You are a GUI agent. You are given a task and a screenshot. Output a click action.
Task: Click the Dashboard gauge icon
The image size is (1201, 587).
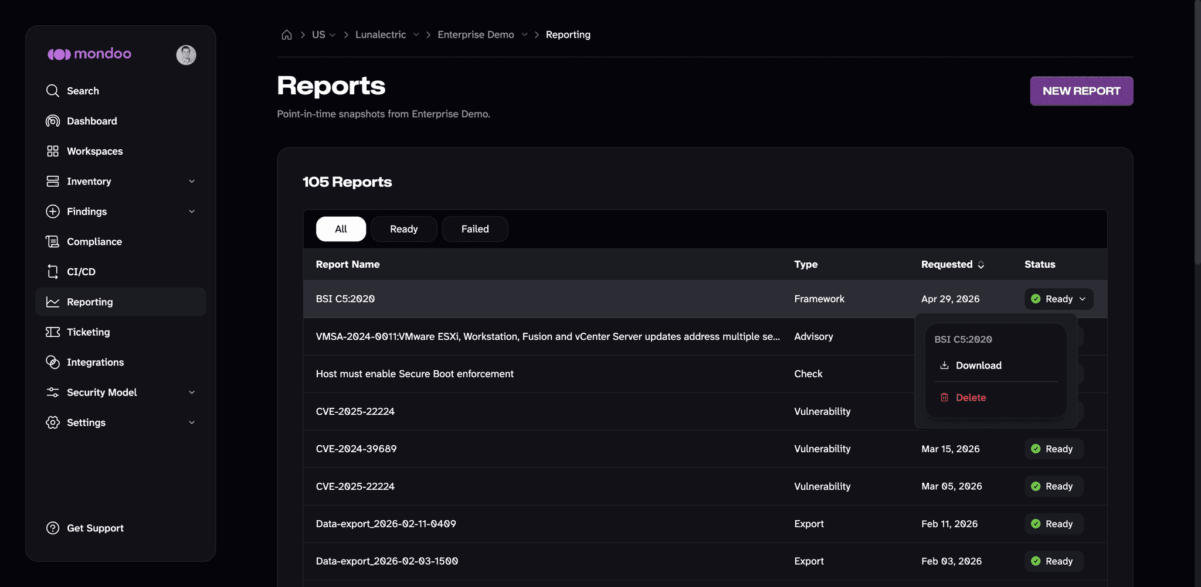click(53, 121)
